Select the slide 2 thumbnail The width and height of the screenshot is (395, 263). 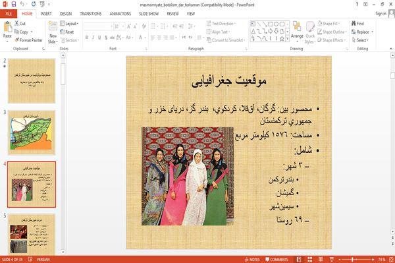coord(32,80)
